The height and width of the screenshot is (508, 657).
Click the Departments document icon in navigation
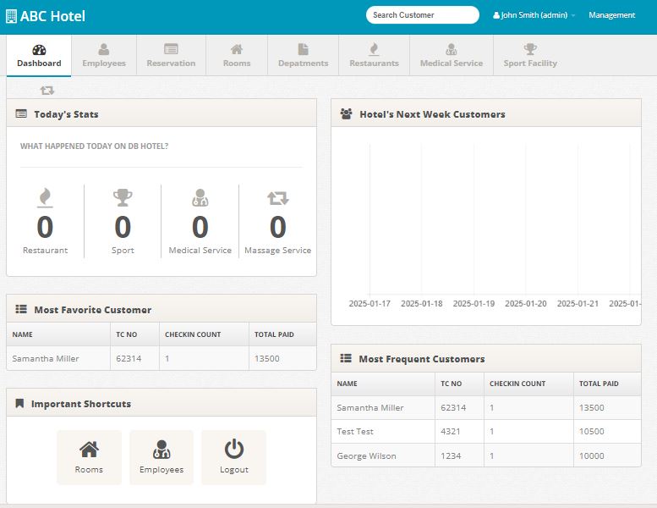click(x=303, y=49)
